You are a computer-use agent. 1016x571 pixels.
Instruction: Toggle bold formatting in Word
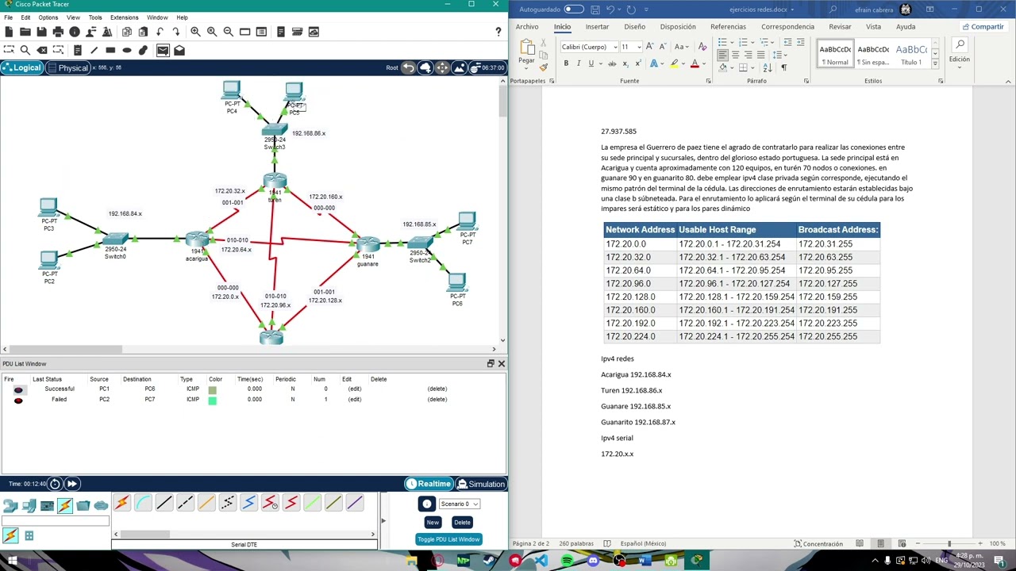pos(566,63)
